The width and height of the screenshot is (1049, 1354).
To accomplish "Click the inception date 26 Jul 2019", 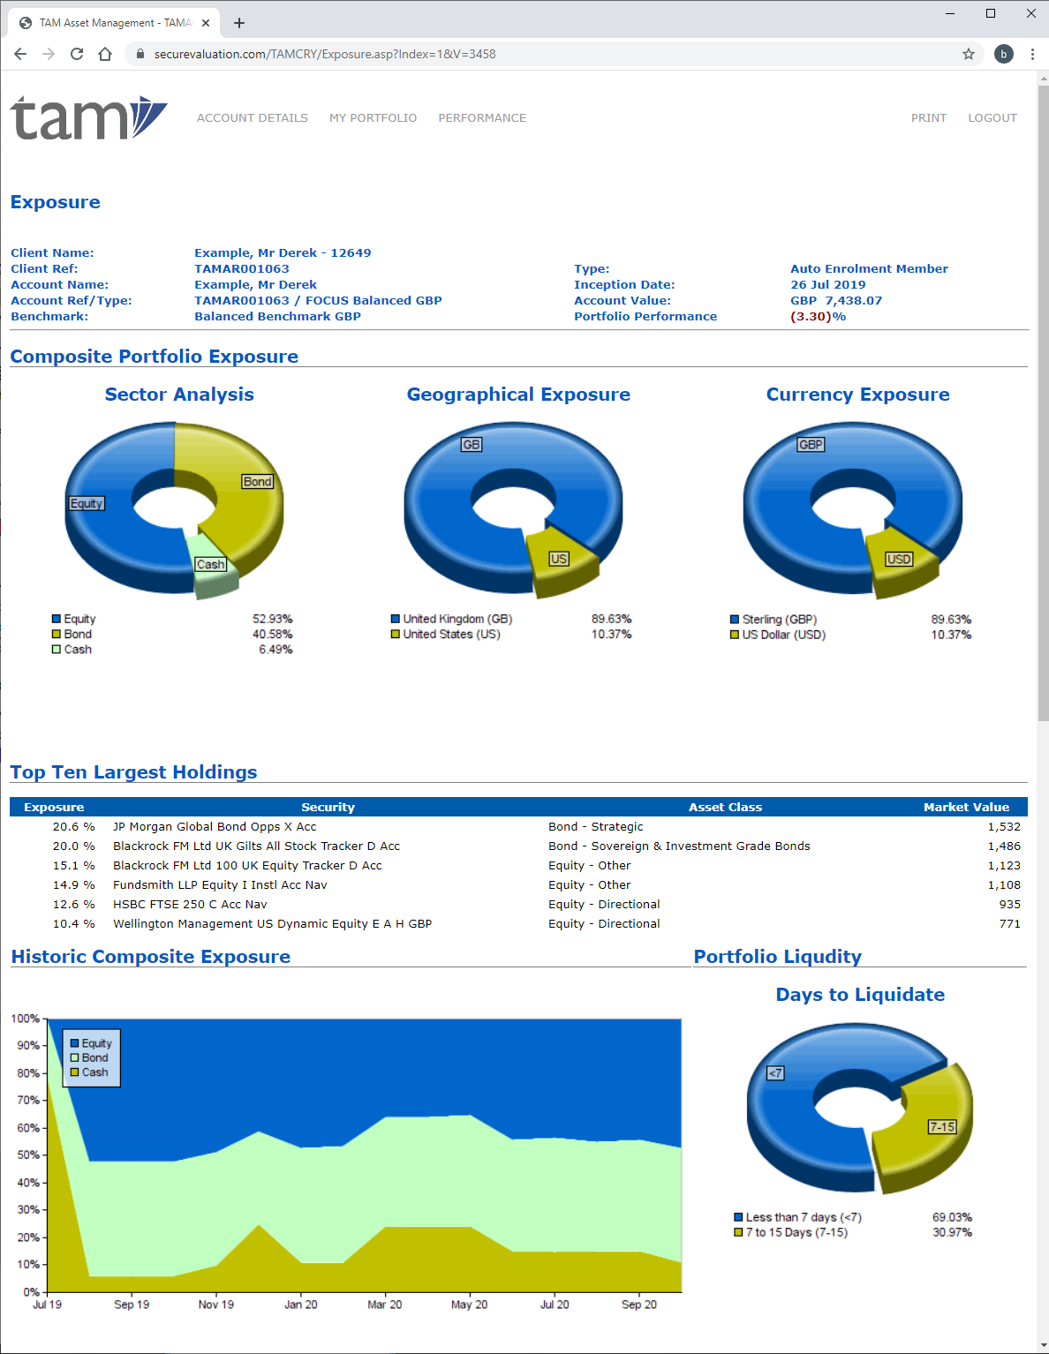I will [x=828, y=285].
